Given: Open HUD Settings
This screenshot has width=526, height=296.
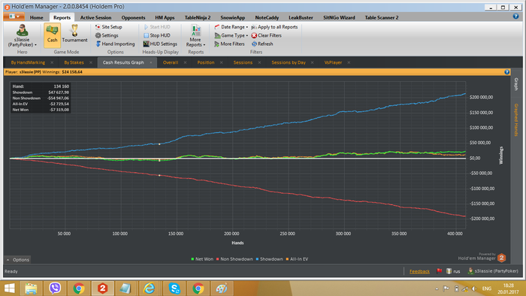Looking at the screenshot, I should click(x=160, y=44).
